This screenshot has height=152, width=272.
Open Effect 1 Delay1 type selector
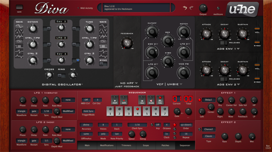pyautogui.click(x=208, y=100)
